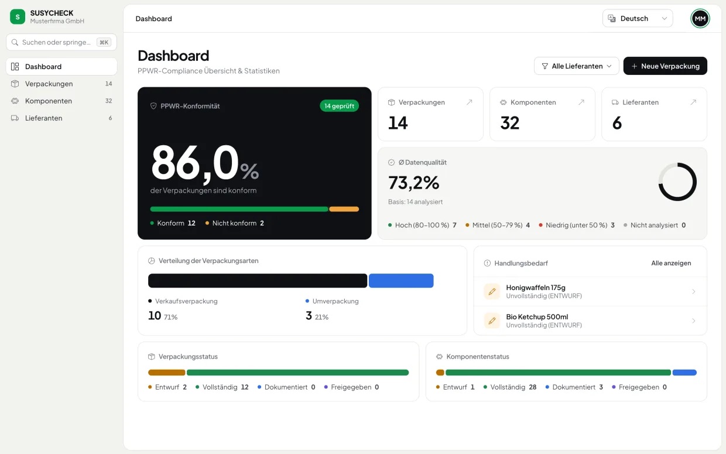Click the plus icon in Neue Verpackung
Screen dimensions: 726x454
[x=634, y=66]
